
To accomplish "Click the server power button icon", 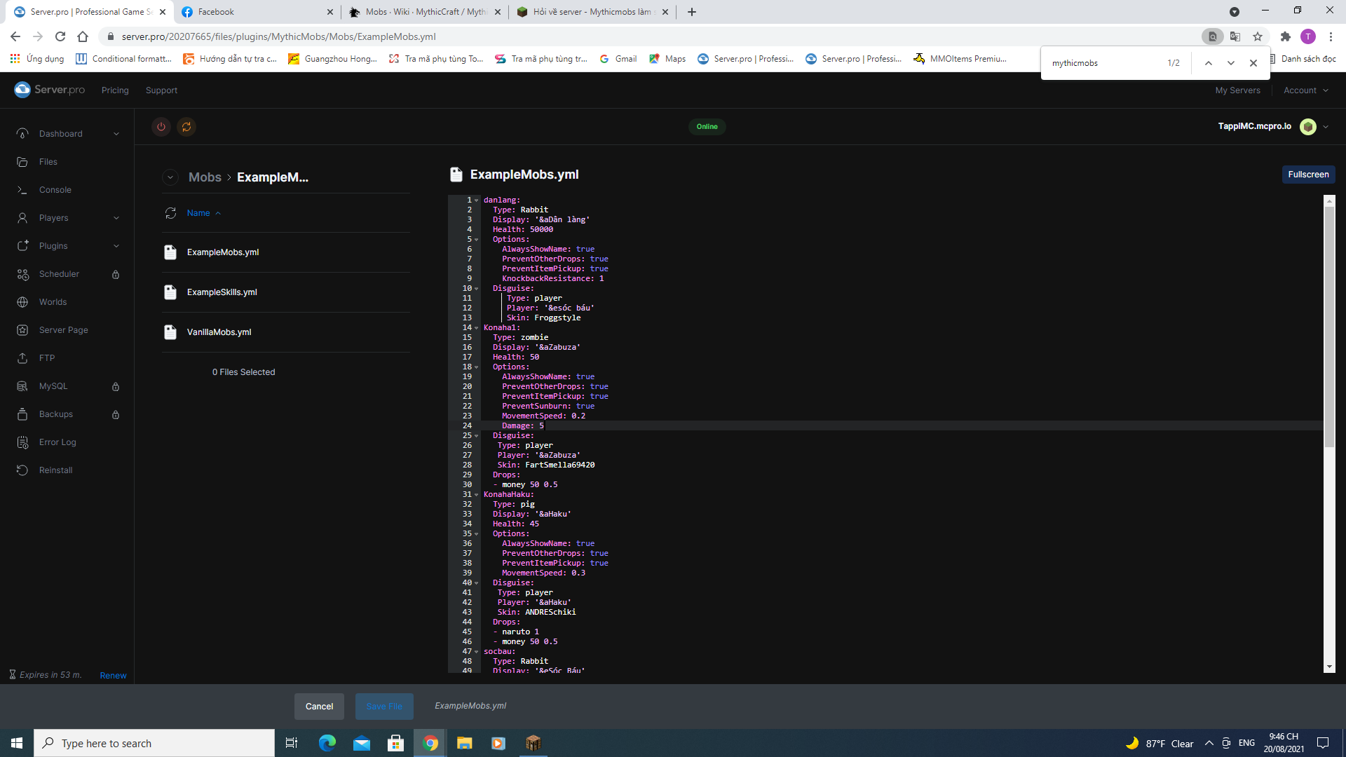I will [161, 127].
